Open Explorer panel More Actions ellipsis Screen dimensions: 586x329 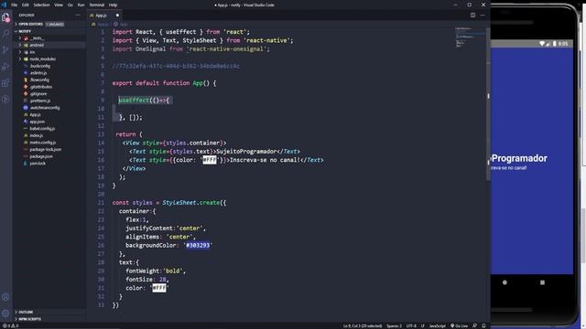coord(78,16)
